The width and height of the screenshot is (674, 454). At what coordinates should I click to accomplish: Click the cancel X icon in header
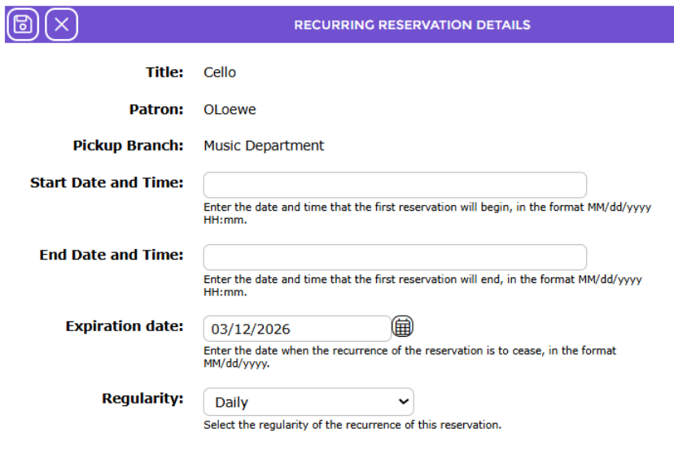pyautogui.click(x=62, y=24)
